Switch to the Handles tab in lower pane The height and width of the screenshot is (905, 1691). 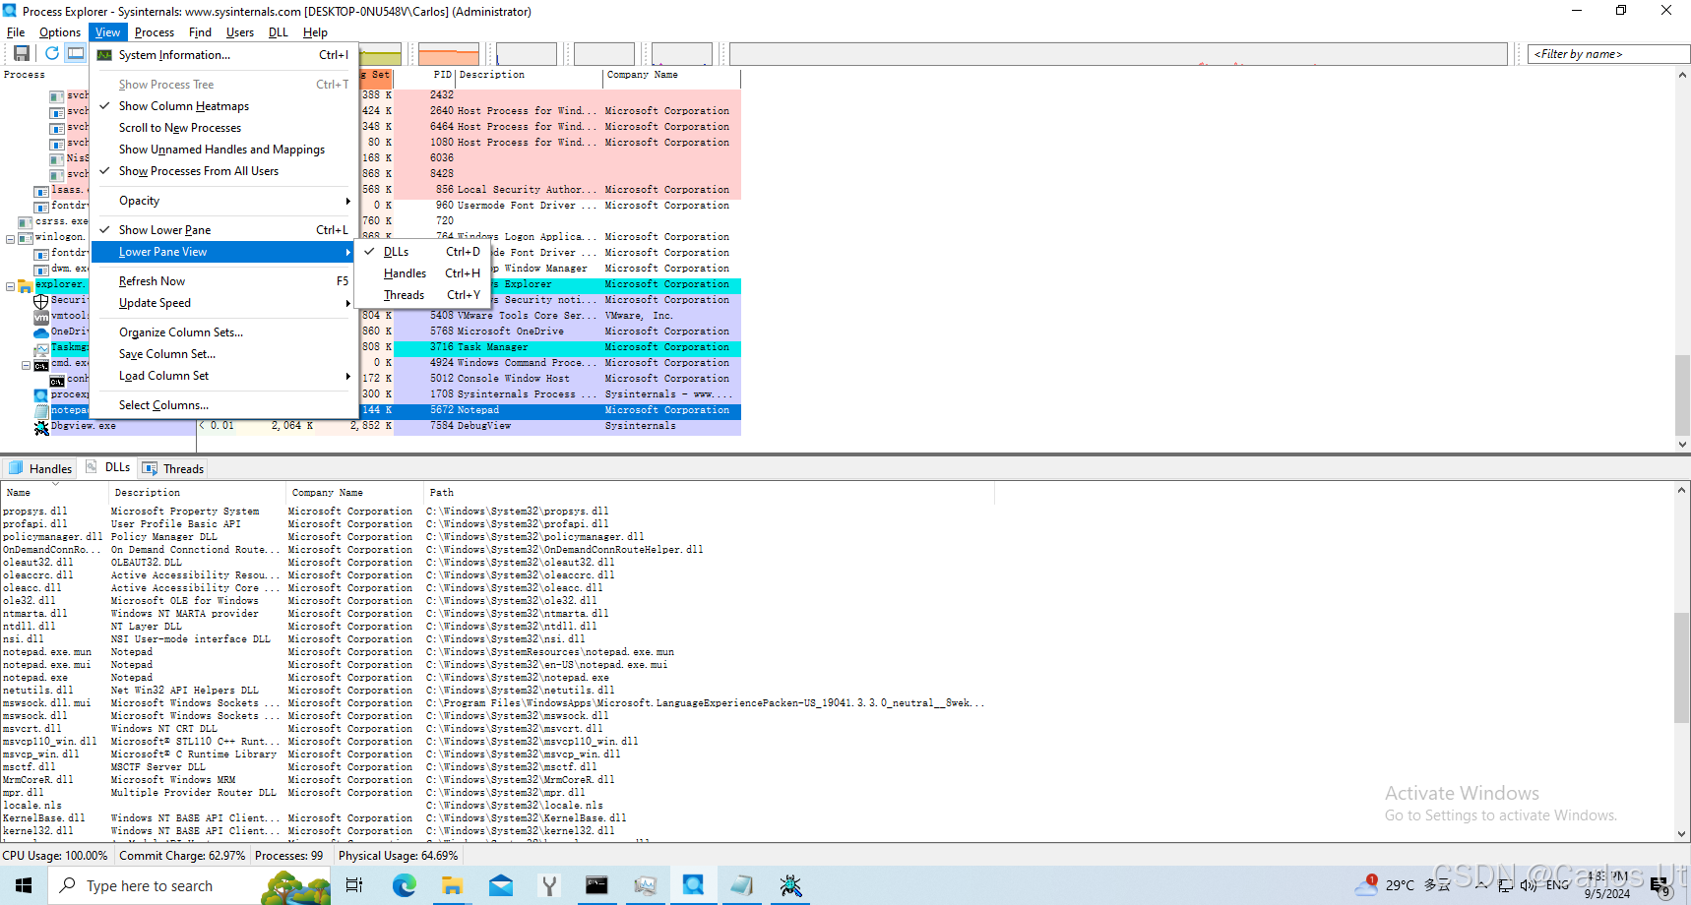[x=40, y=468]
